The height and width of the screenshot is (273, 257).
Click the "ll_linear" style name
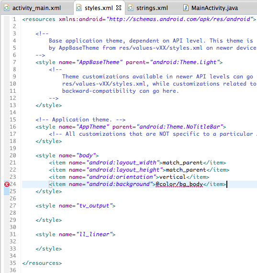point(94,234)
